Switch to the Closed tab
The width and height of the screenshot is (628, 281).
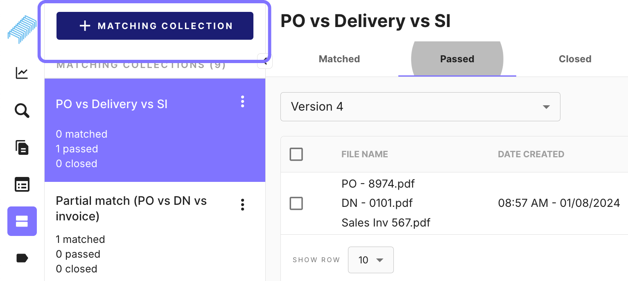(575, 59)
